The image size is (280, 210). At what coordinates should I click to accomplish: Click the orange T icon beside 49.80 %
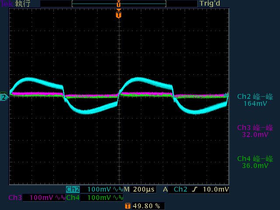pos(127,206)
